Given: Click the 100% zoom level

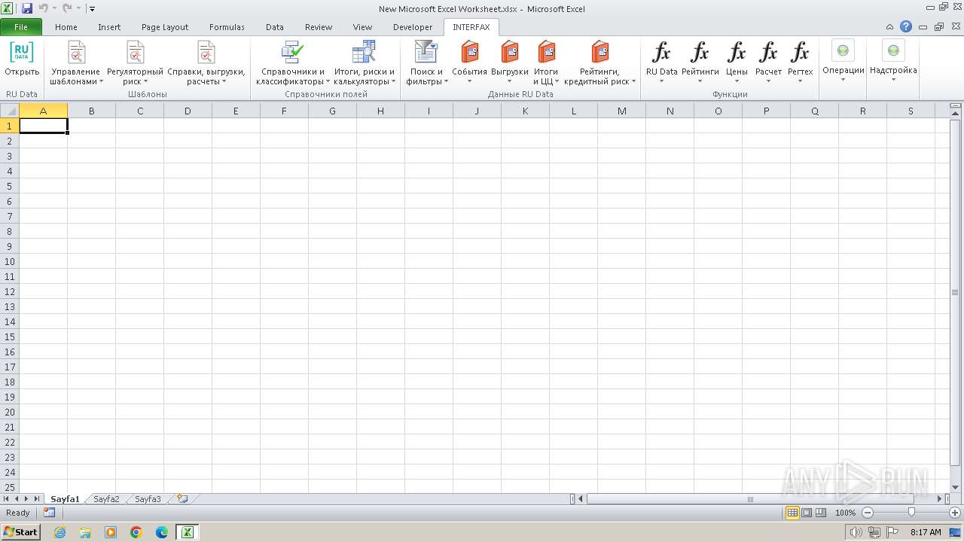Looking at the screenshot, I should pos(845,513).
